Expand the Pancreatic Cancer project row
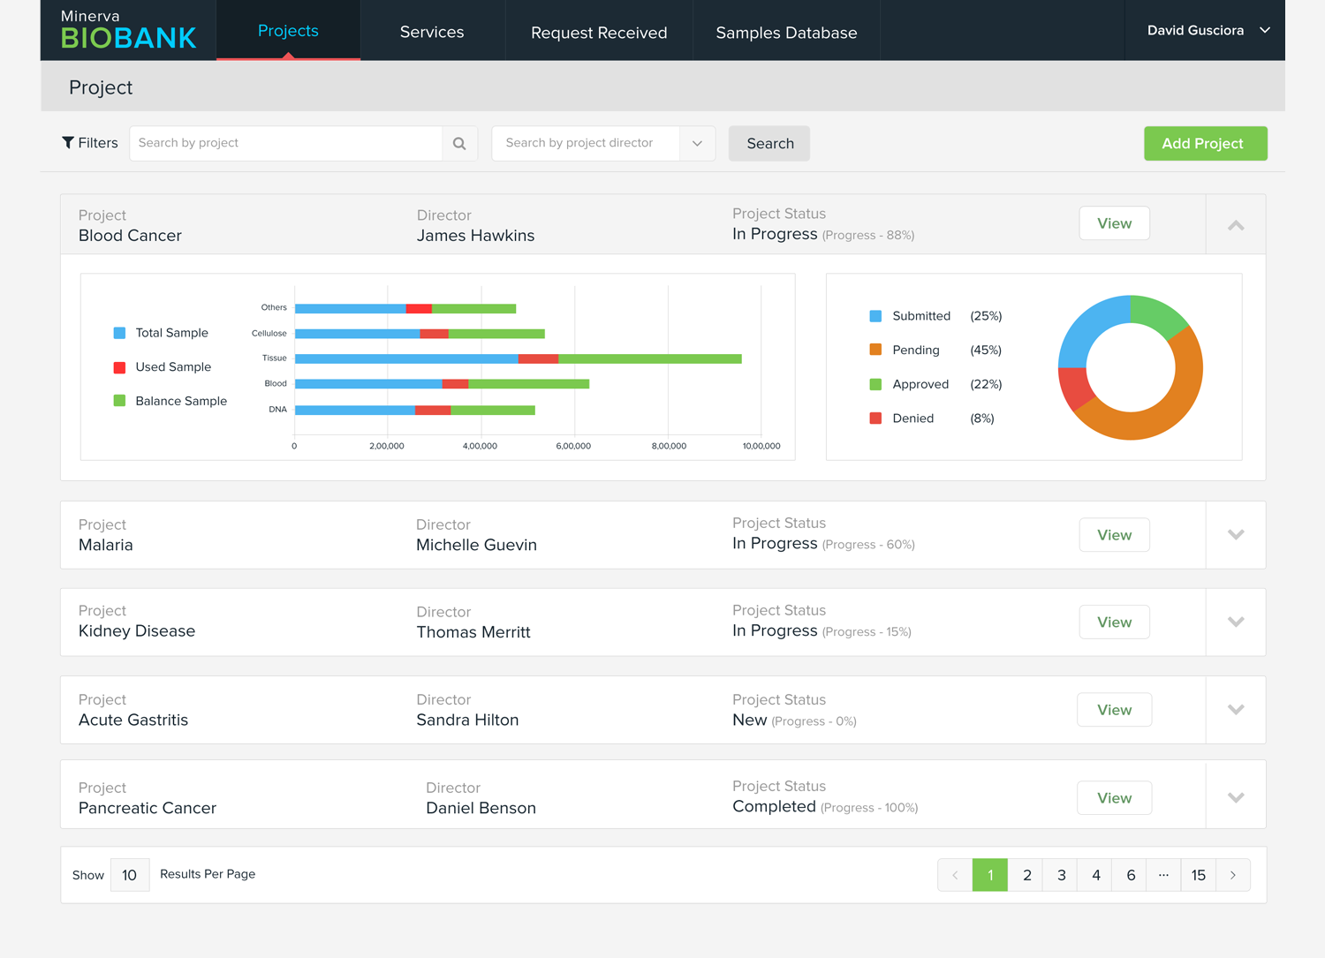Viewport: 1325px width, 958px height. [1236, 798]
